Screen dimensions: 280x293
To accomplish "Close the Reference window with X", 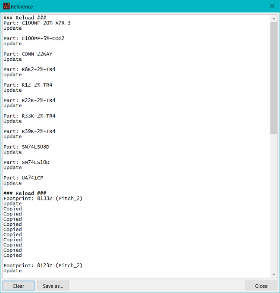I will (x=272, y=6).
